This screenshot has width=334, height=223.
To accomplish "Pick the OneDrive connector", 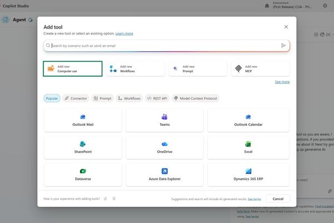I will [x=165, y=148].
